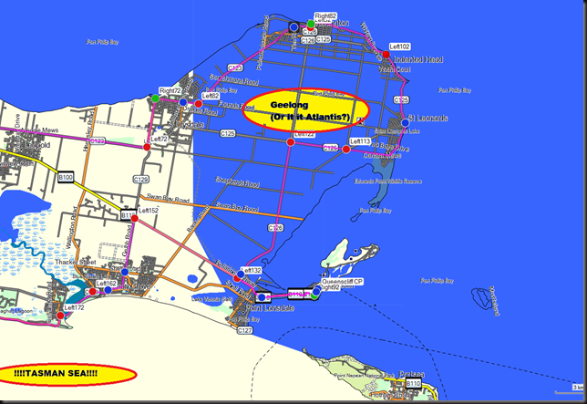Select the green waypoint dot at Right72

tap(155, 98)
